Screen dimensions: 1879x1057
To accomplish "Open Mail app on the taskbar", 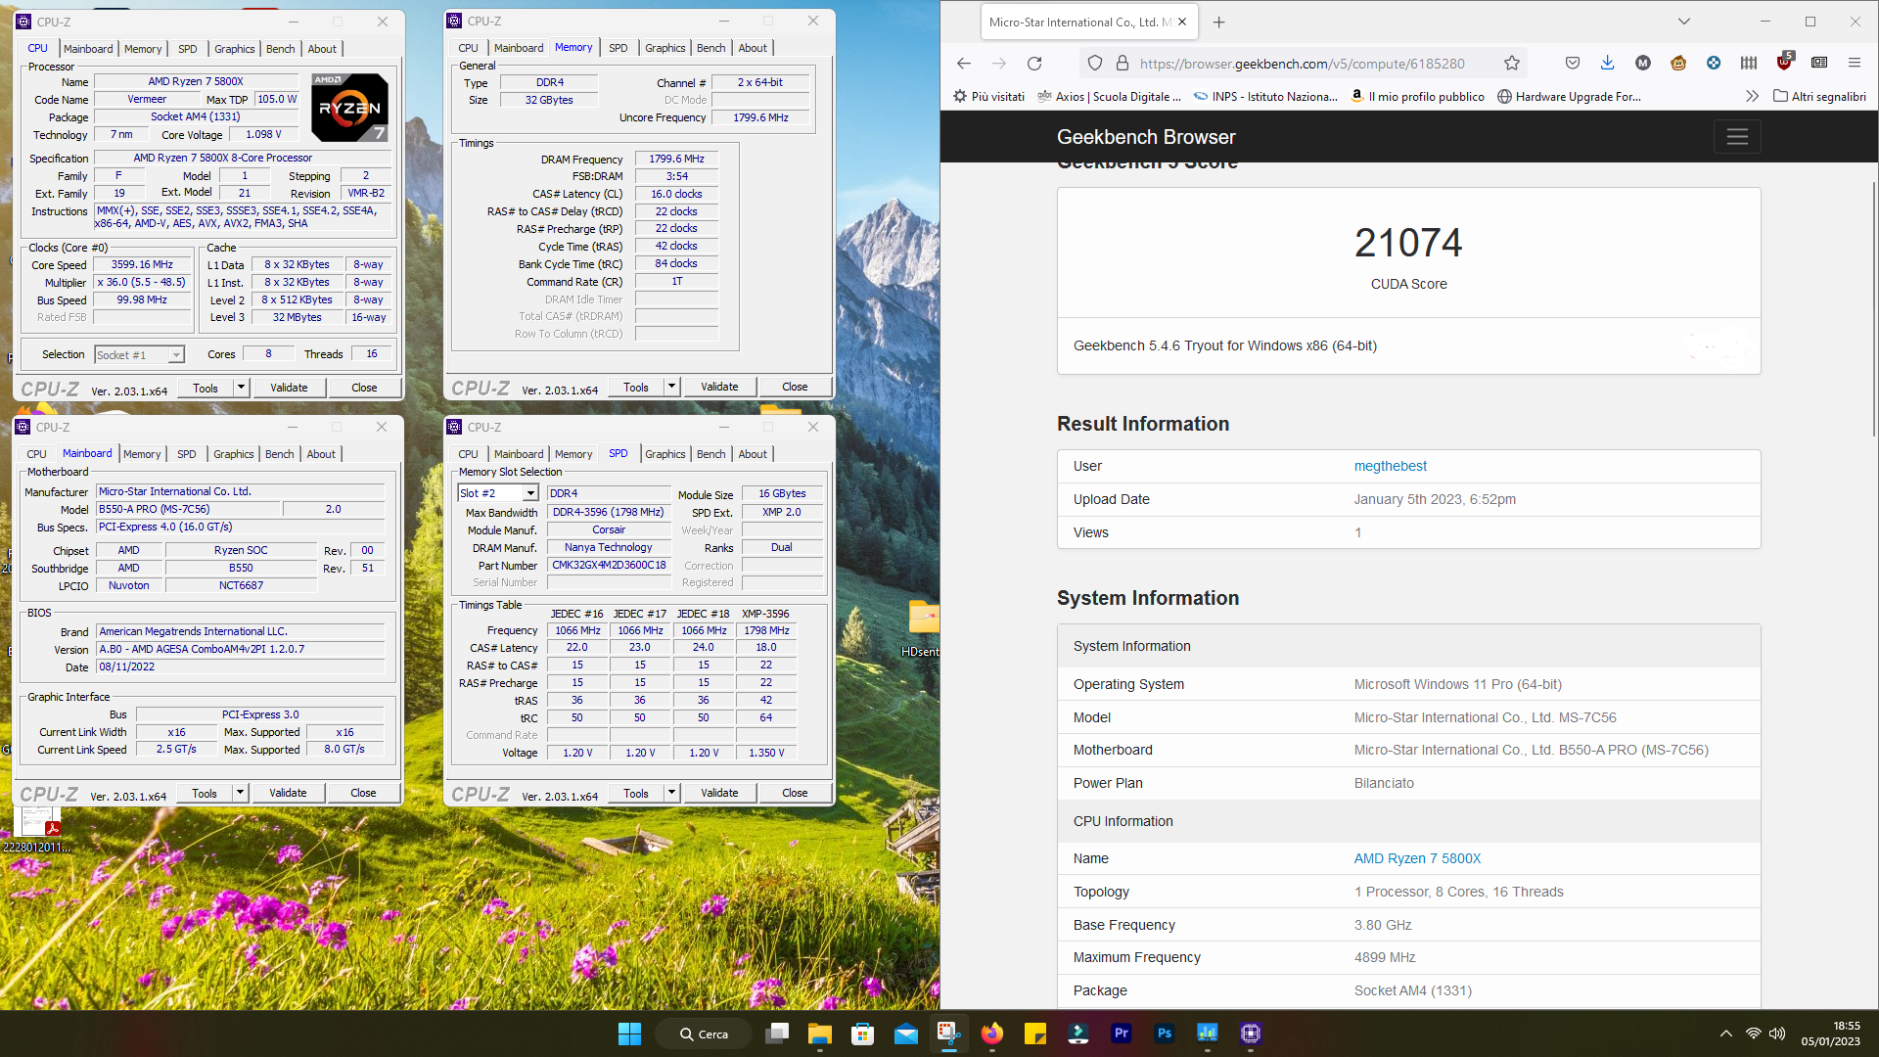I will pyautogui.click(x=906, y=1034).
